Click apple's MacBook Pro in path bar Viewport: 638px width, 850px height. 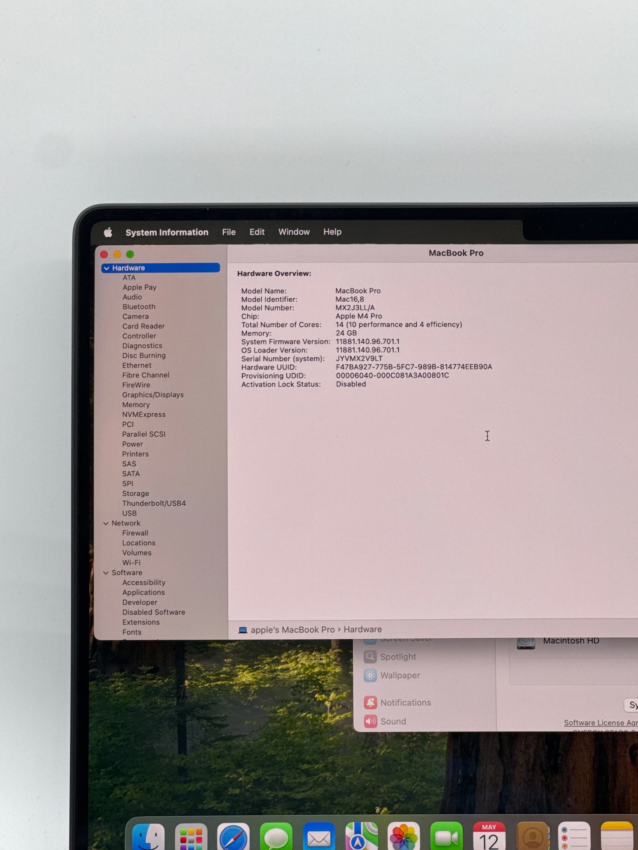click(x=293, y=630)
